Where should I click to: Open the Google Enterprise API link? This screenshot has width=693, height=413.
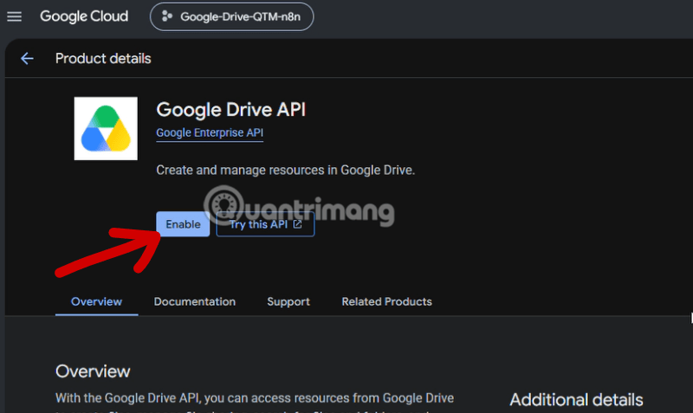210,132
